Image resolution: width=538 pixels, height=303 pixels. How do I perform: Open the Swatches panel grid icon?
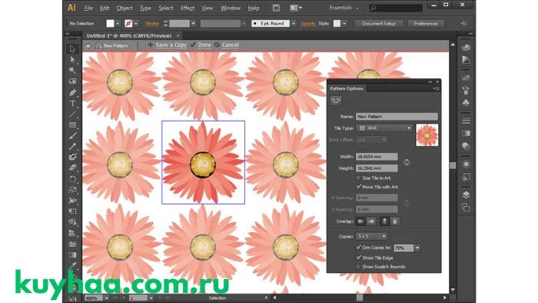tap(466, 78)
